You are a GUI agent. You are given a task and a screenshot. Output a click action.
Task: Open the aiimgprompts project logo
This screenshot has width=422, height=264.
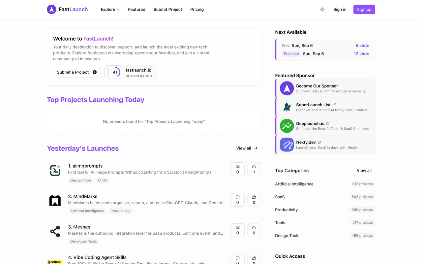55,170
